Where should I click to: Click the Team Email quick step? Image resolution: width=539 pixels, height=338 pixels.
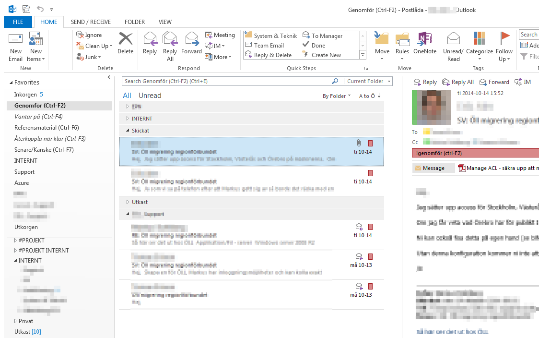pyautogui.click(x=268, y=46)
